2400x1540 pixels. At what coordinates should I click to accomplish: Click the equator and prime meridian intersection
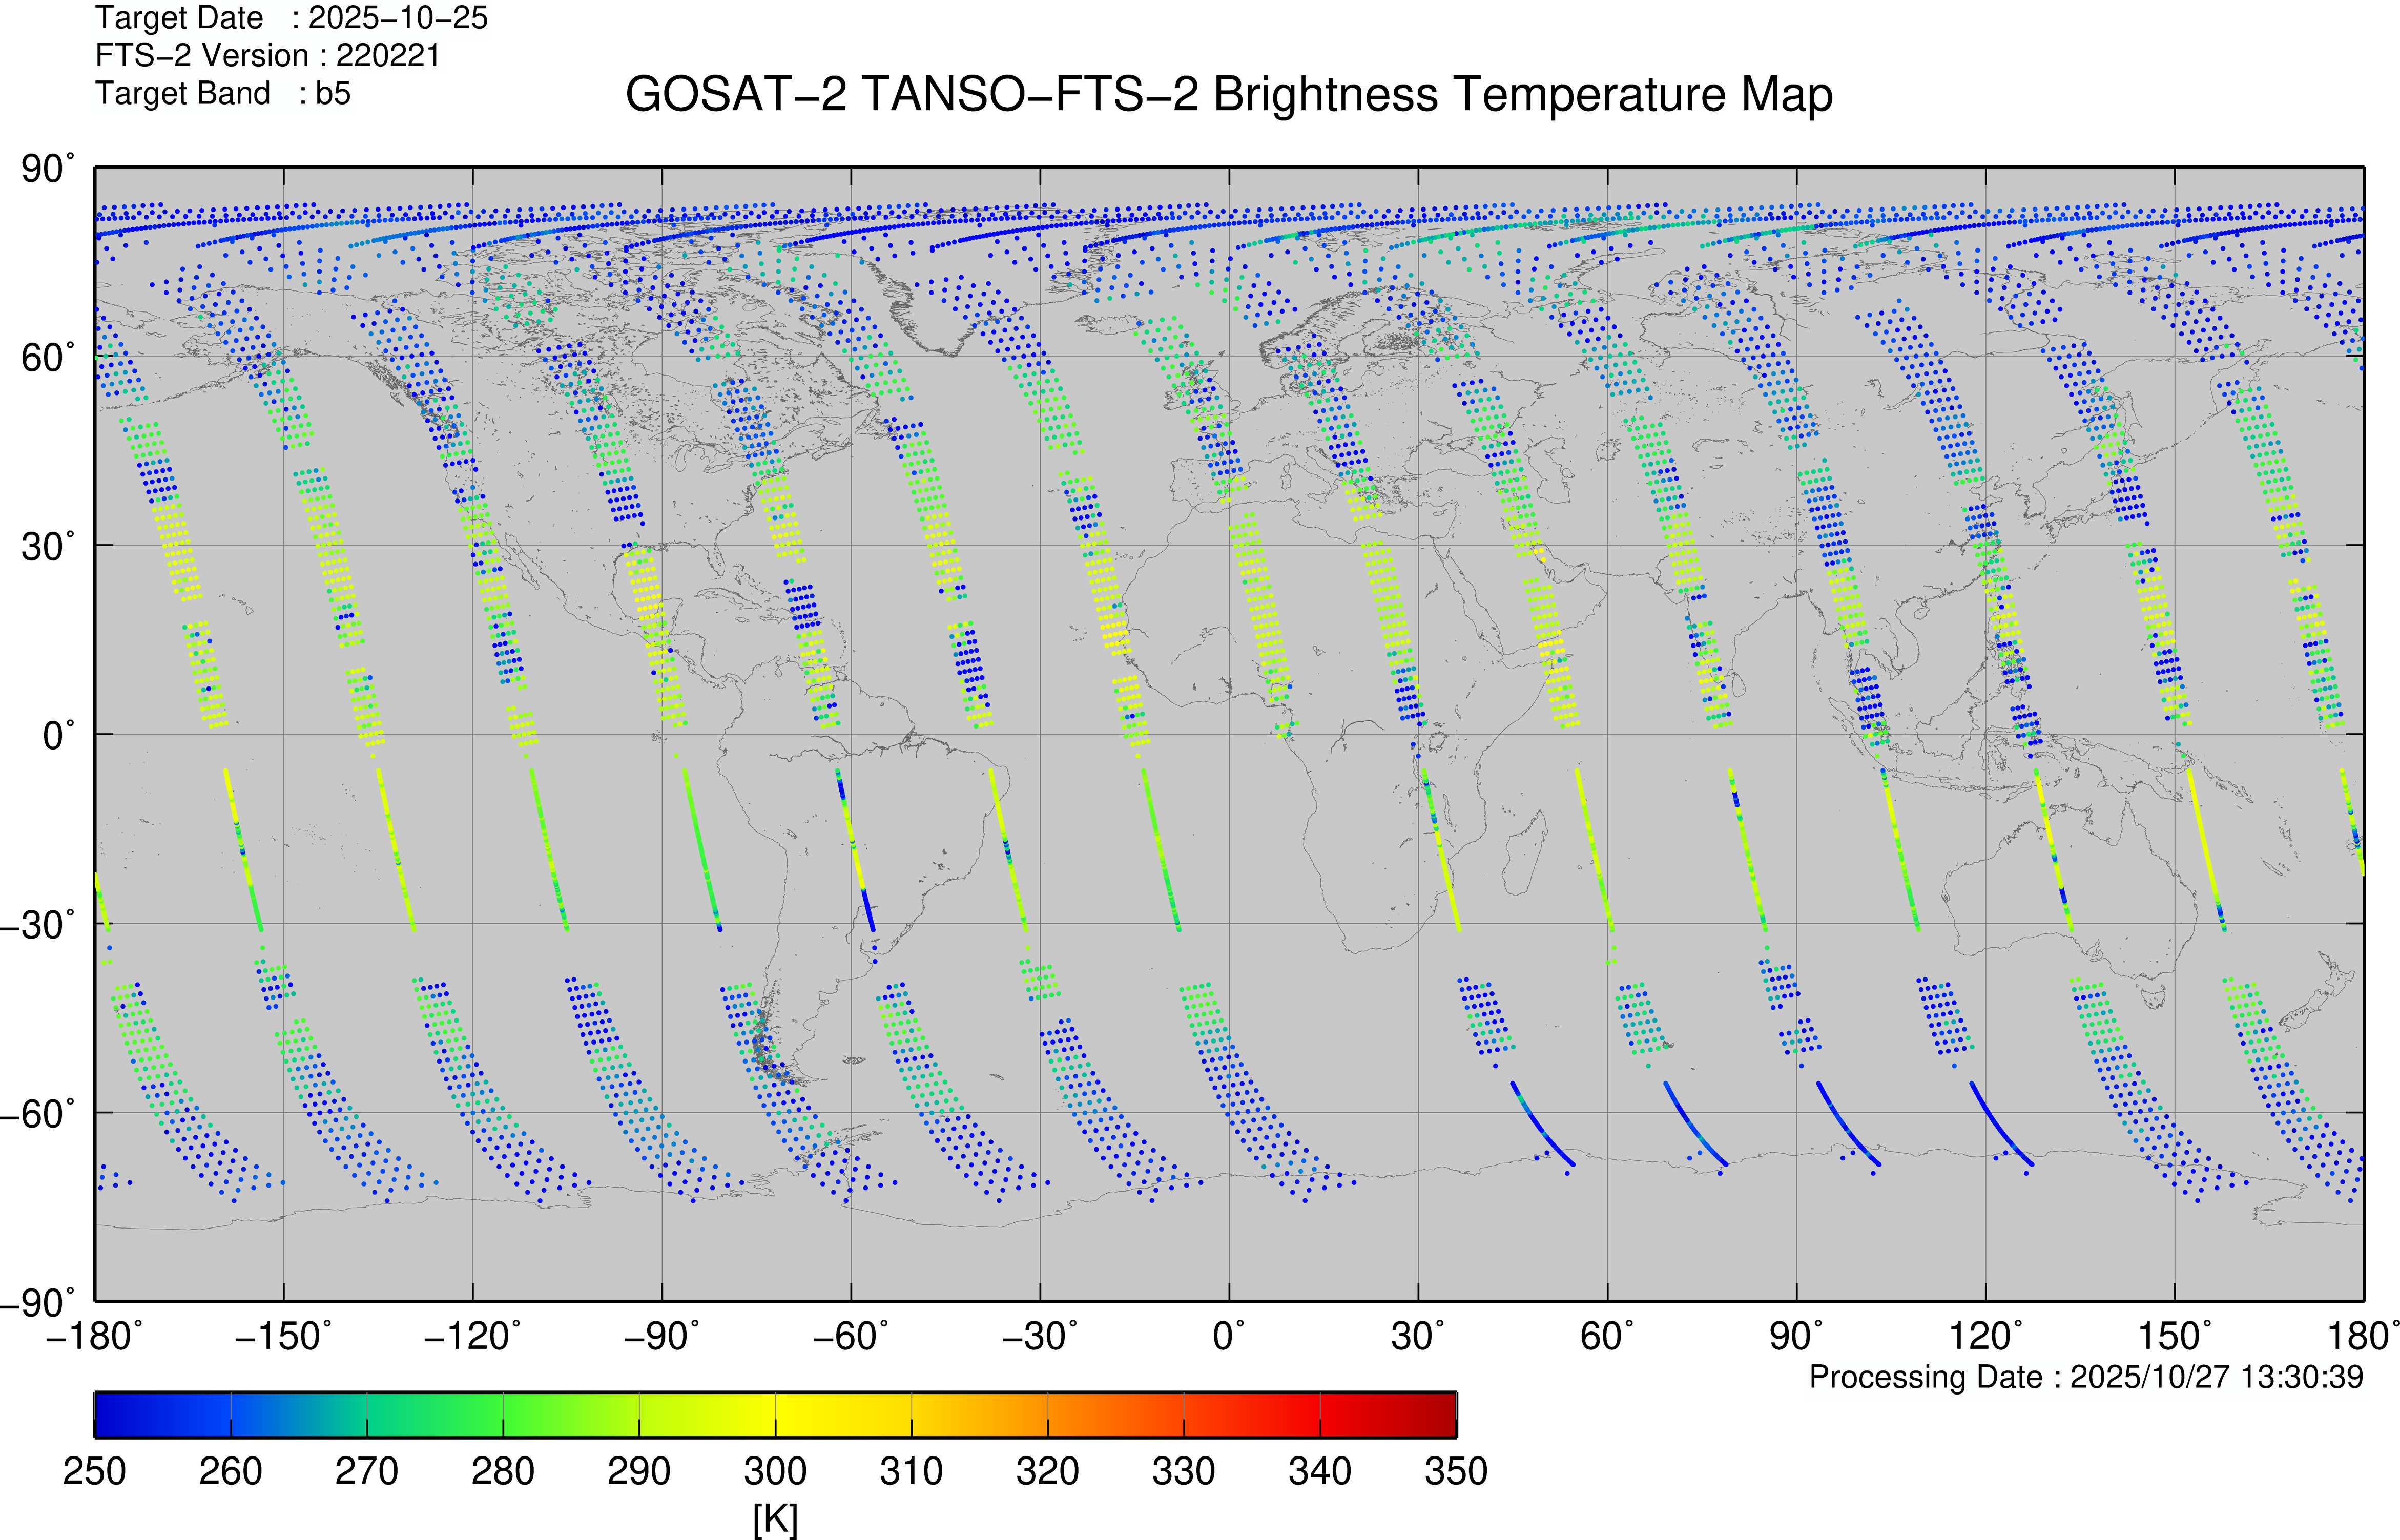tap(1229, 734)
